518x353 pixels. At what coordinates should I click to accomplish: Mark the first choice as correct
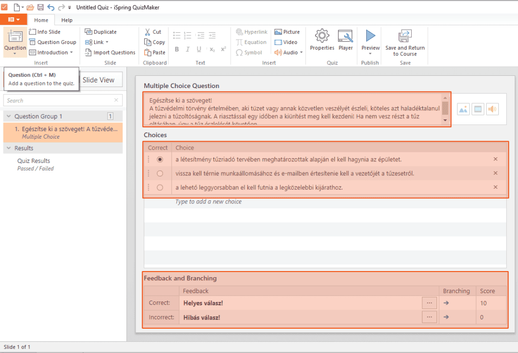[160, 159]
